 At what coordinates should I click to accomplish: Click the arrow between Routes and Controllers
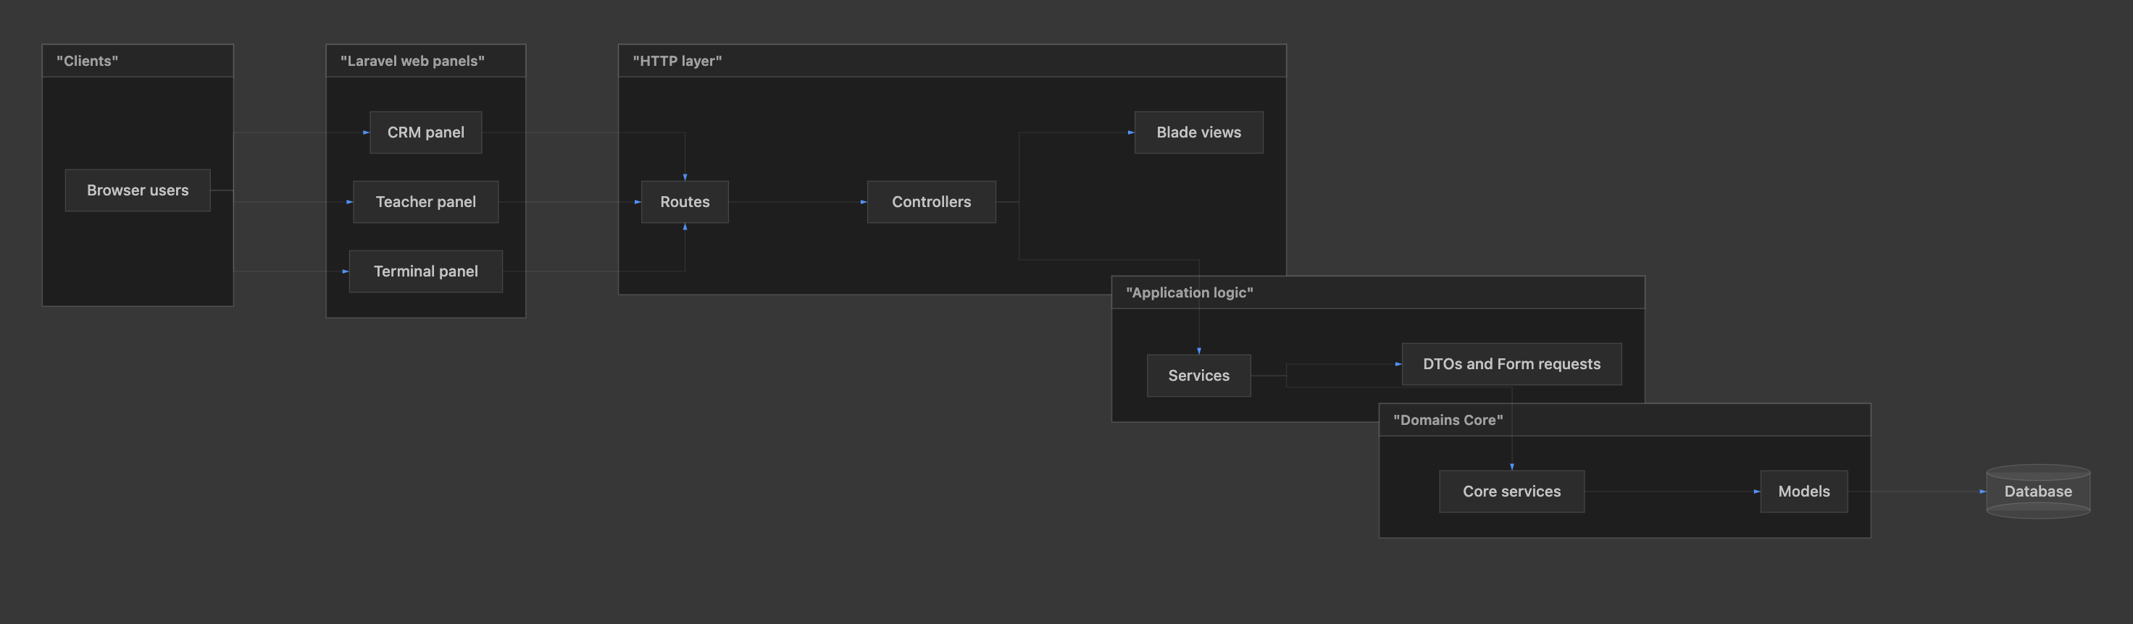(x=798, y=202)
